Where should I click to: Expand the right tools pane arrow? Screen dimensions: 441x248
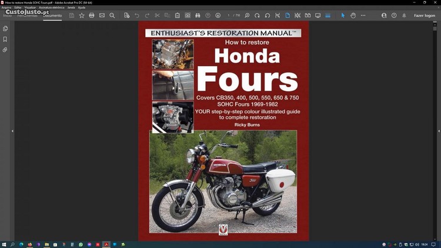pos(438,131)
